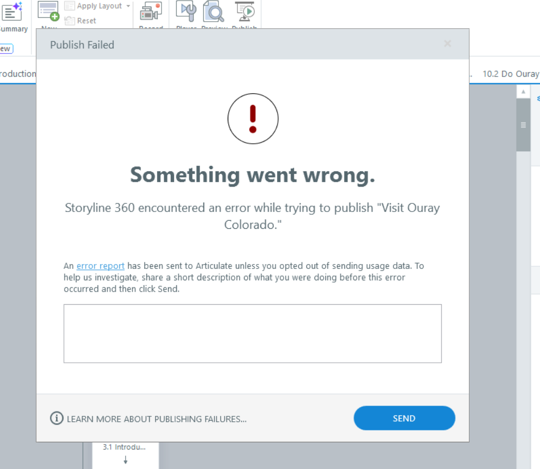Screen dimensions: 540x469
Task: Click the Preview icon
Action: 214,11
